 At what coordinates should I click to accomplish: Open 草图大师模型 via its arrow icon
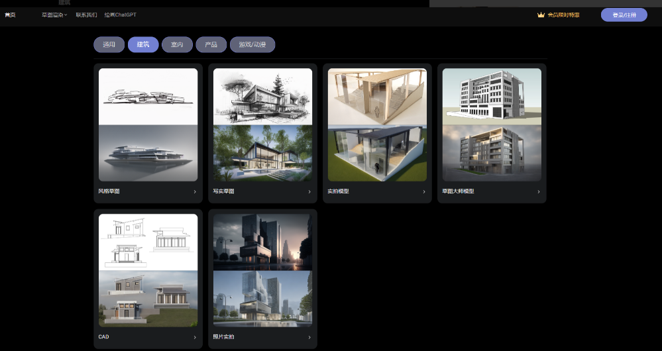click(x=538, y=192)
